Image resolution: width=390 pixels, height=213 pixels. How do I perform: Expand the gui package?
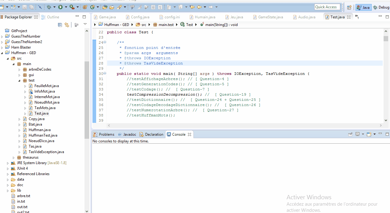20,75
